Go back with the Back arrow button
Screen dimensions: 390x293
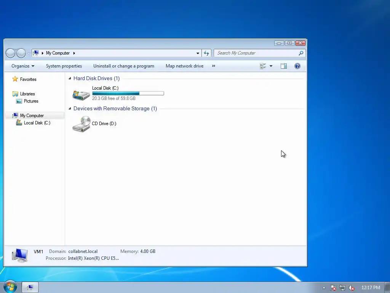coord(10,53)
